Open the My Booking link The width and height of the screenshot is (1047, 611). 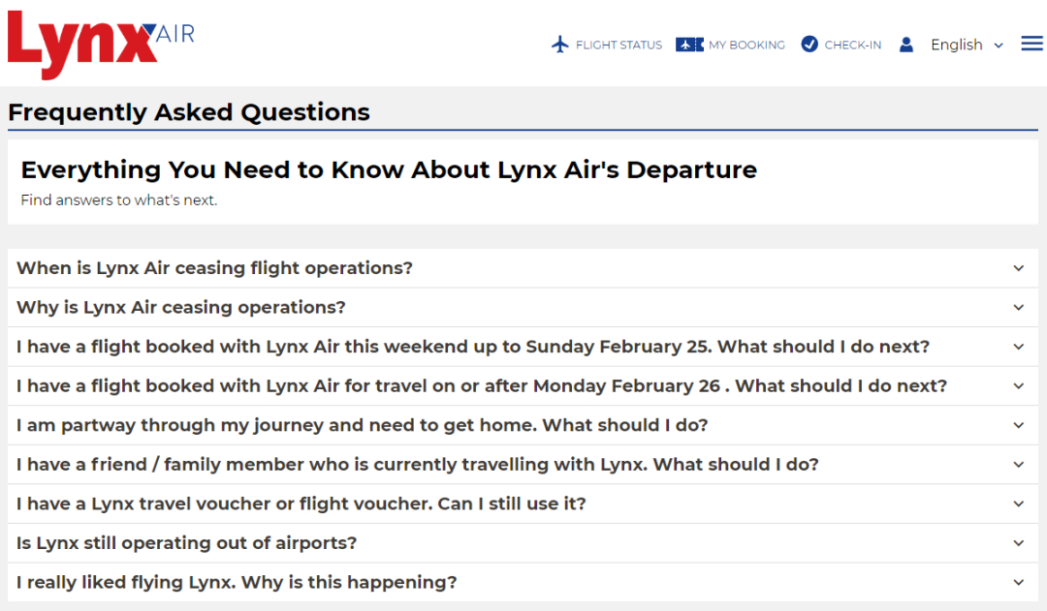click(x=746, y=45)
